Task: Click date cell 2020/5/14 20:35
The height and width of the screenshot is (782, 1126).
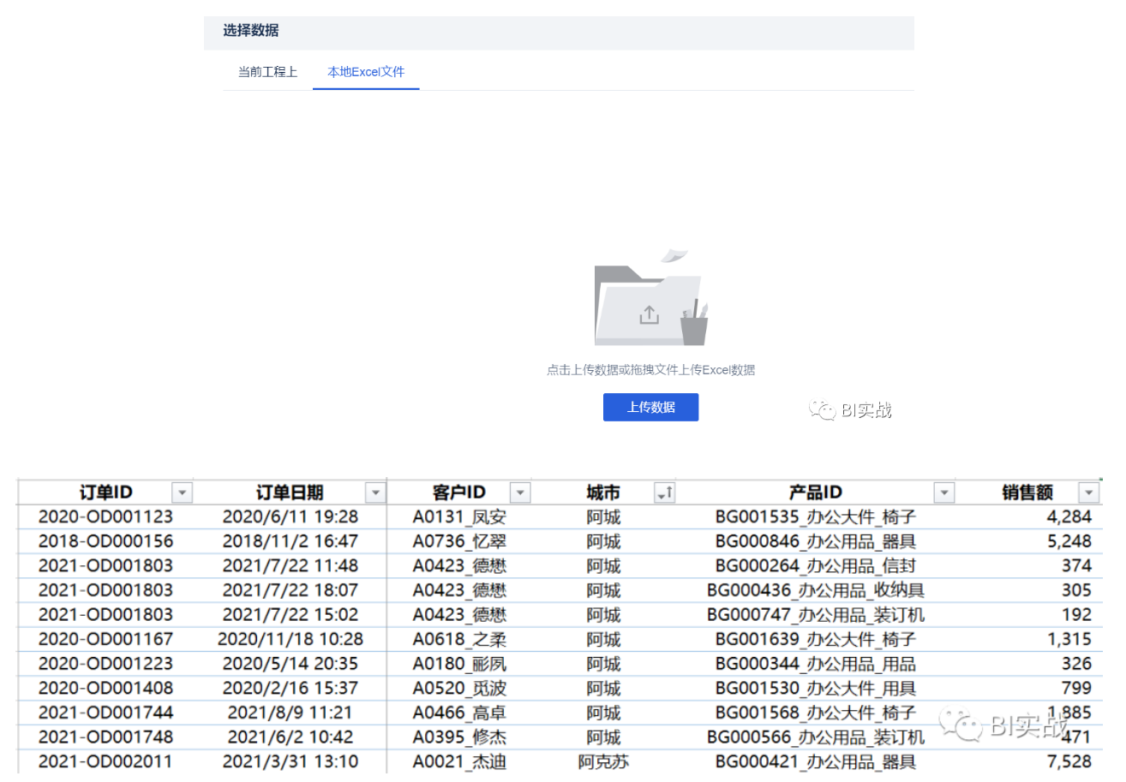Action: pyautogui.click(x=290, y=663)
